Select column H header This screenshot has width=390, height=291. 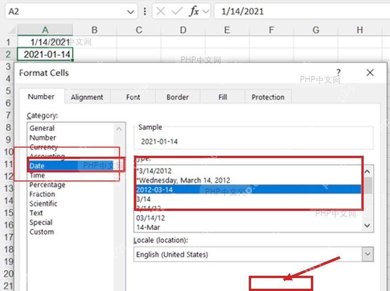(x=360, y=30)
